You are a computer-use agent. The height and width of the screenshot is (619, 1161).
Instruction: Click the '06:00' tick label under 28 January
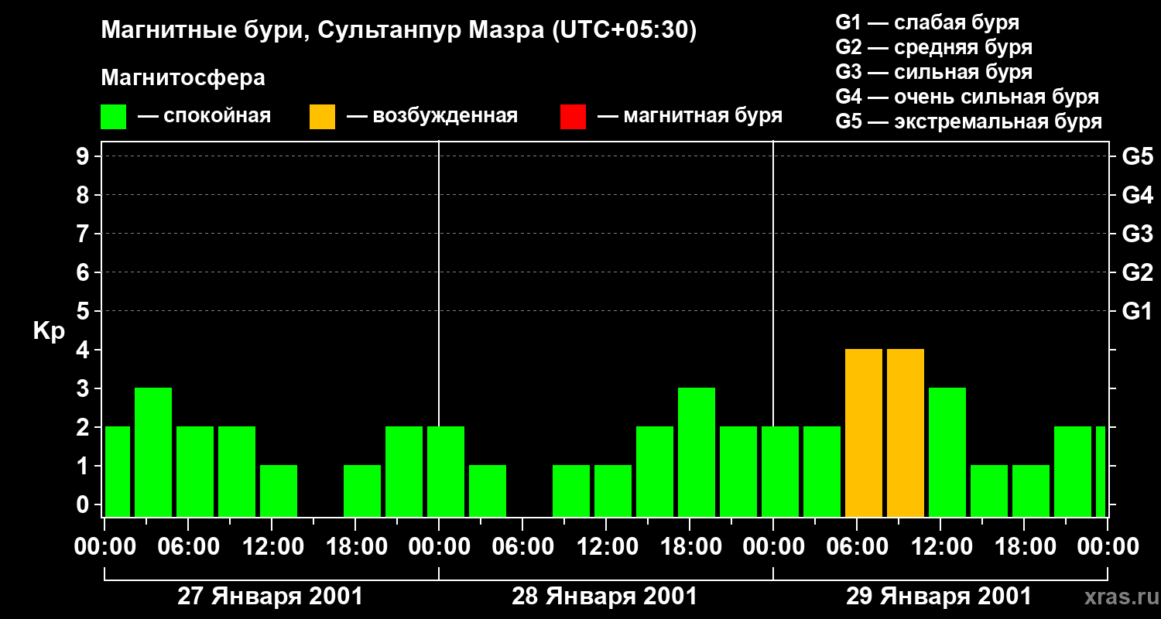click(x=523, y=547)
